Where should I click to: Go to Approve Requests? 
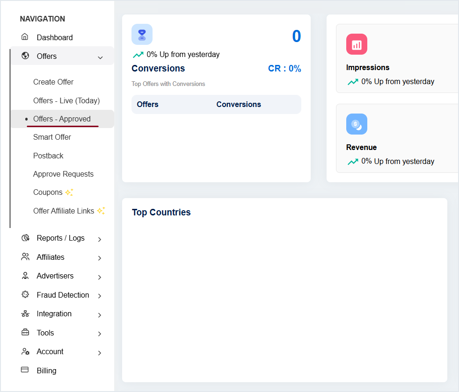63,174
